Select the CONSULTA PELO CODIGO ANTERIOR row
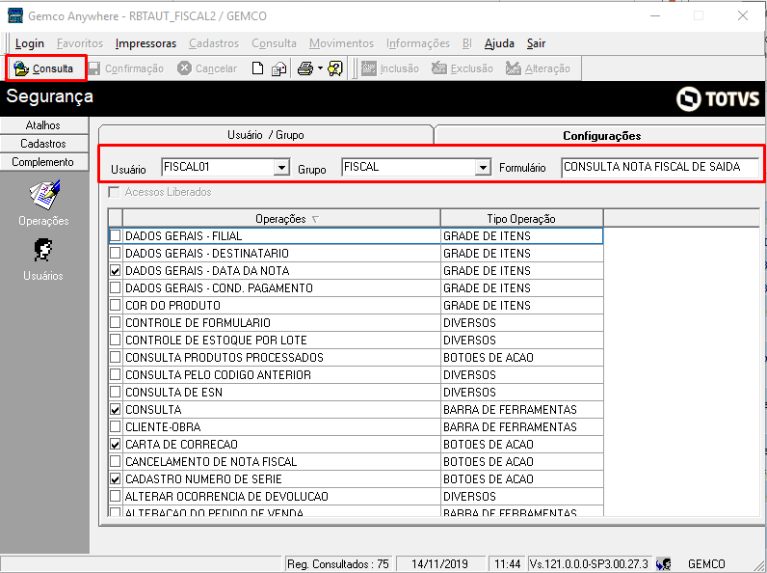 356,374
